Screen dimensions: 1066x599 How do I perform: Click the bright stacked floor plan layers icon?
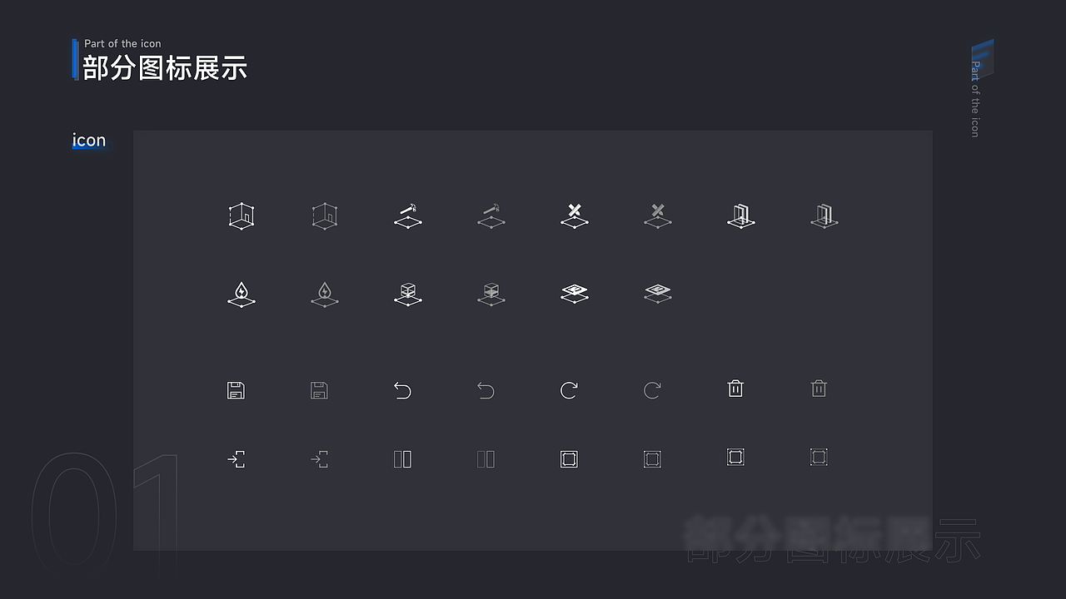[x=574, y=293]
